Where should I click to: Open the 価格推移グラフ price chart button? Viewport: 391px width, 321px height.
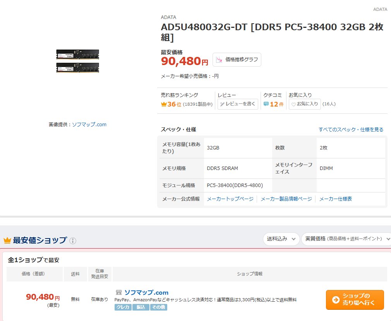pos(237,60)
